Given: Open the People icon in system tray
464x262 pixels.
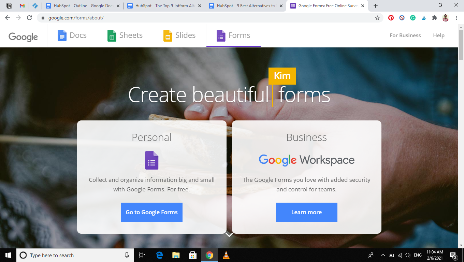Looking at the screenshot, I should (x=371, y=255).
